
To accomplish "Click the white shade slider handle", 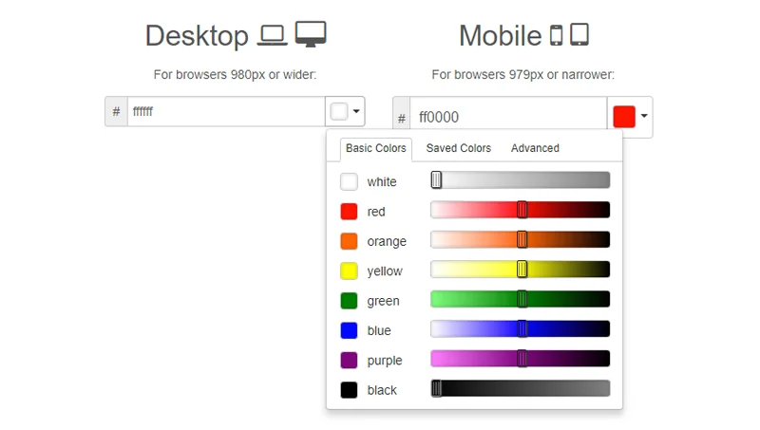I will (x=436, y=180).
